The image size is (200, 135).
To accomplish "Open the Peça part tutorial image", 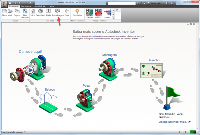I will (85, 100).
